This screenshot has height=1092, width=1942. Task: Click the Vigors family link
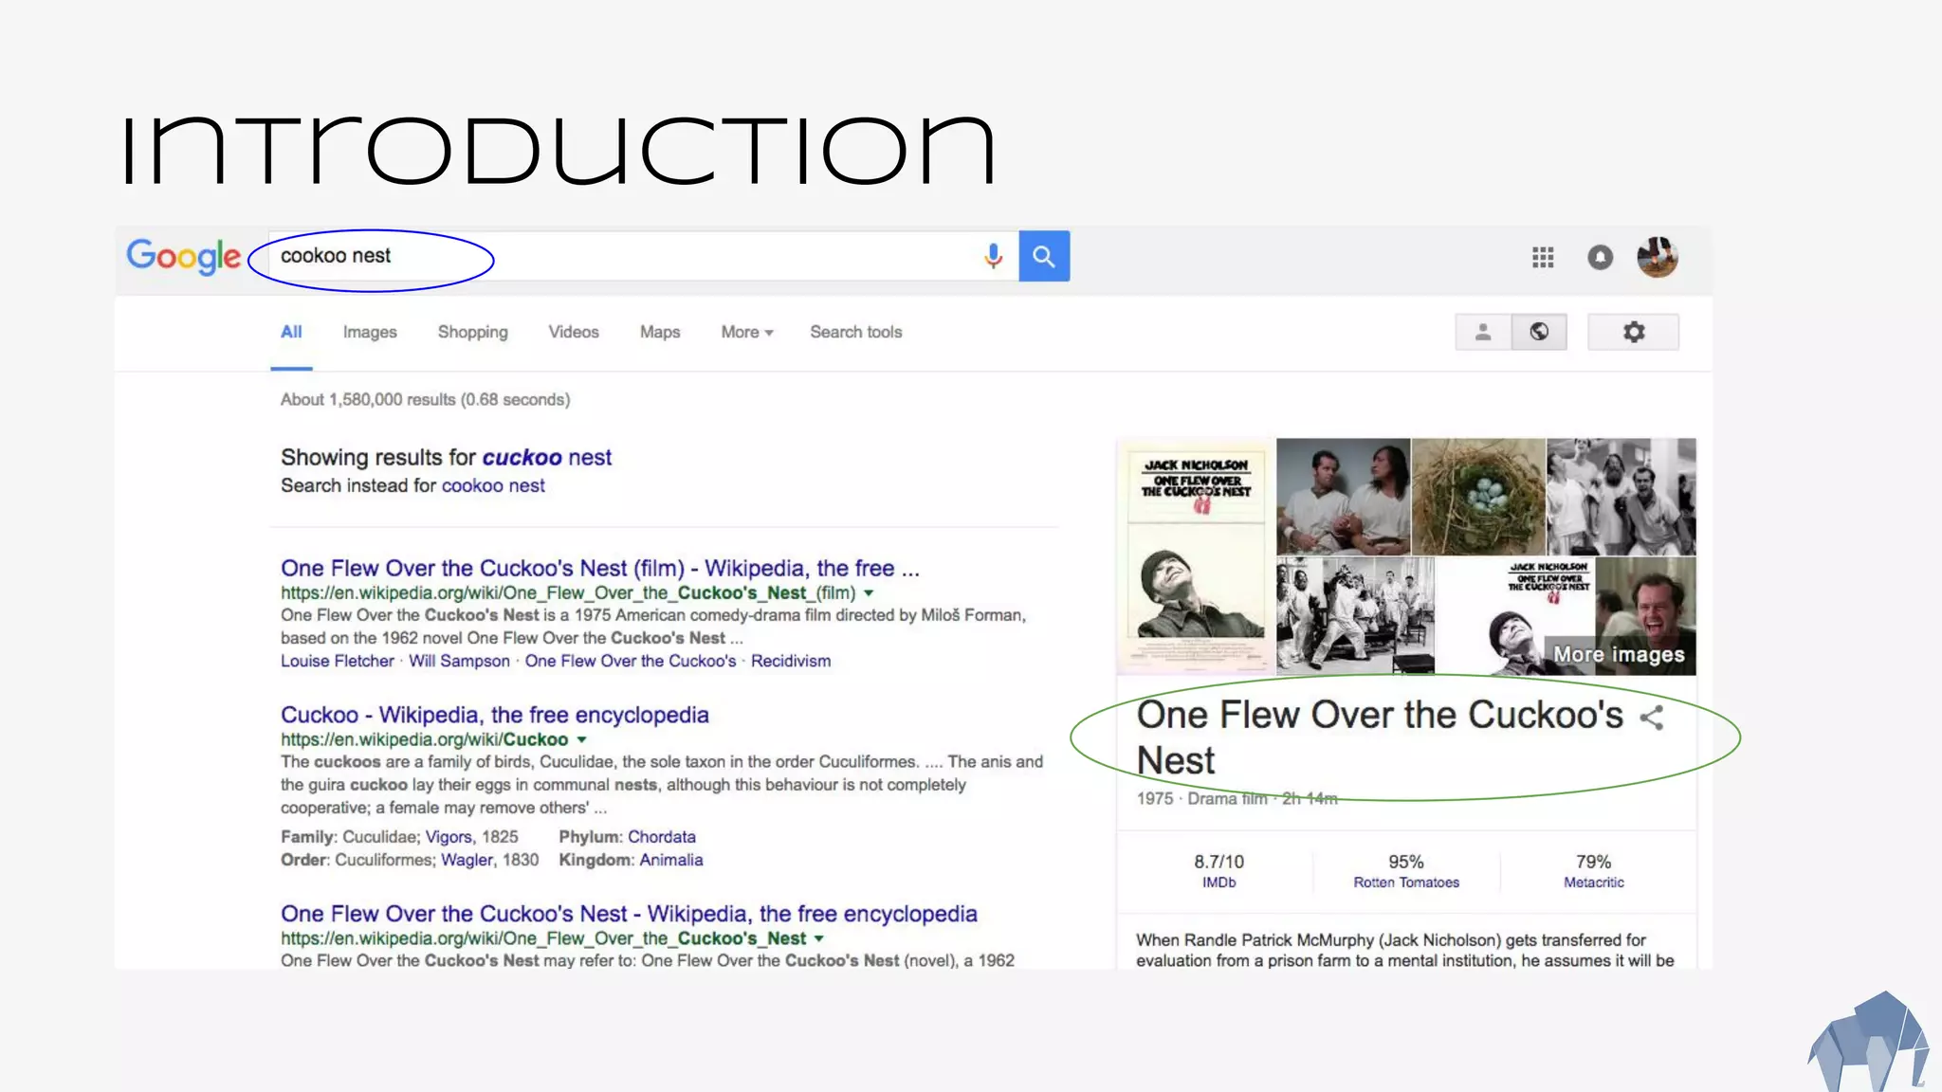449,837
